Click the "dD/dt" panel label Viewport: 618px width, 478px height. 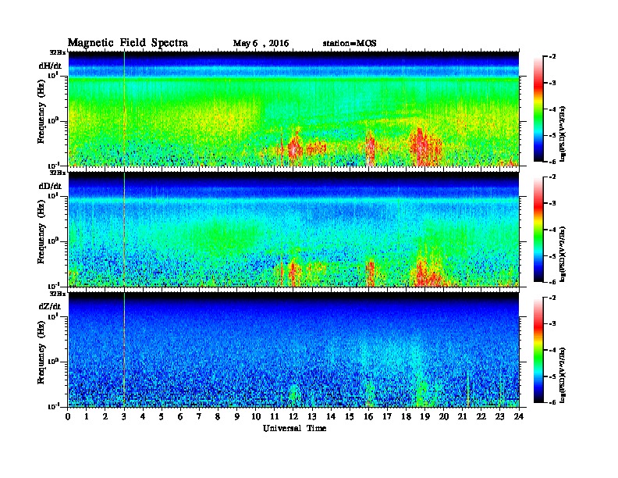point(50,186)
